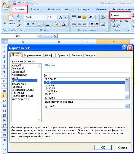Screen dimensions: 135x154
Task: Align cell text right
Action: (85, 24)
